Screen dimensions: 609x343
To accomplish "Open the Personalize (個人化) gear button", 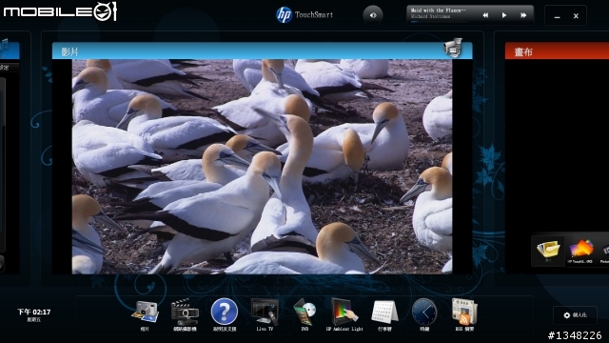I will tap(575, 315).
